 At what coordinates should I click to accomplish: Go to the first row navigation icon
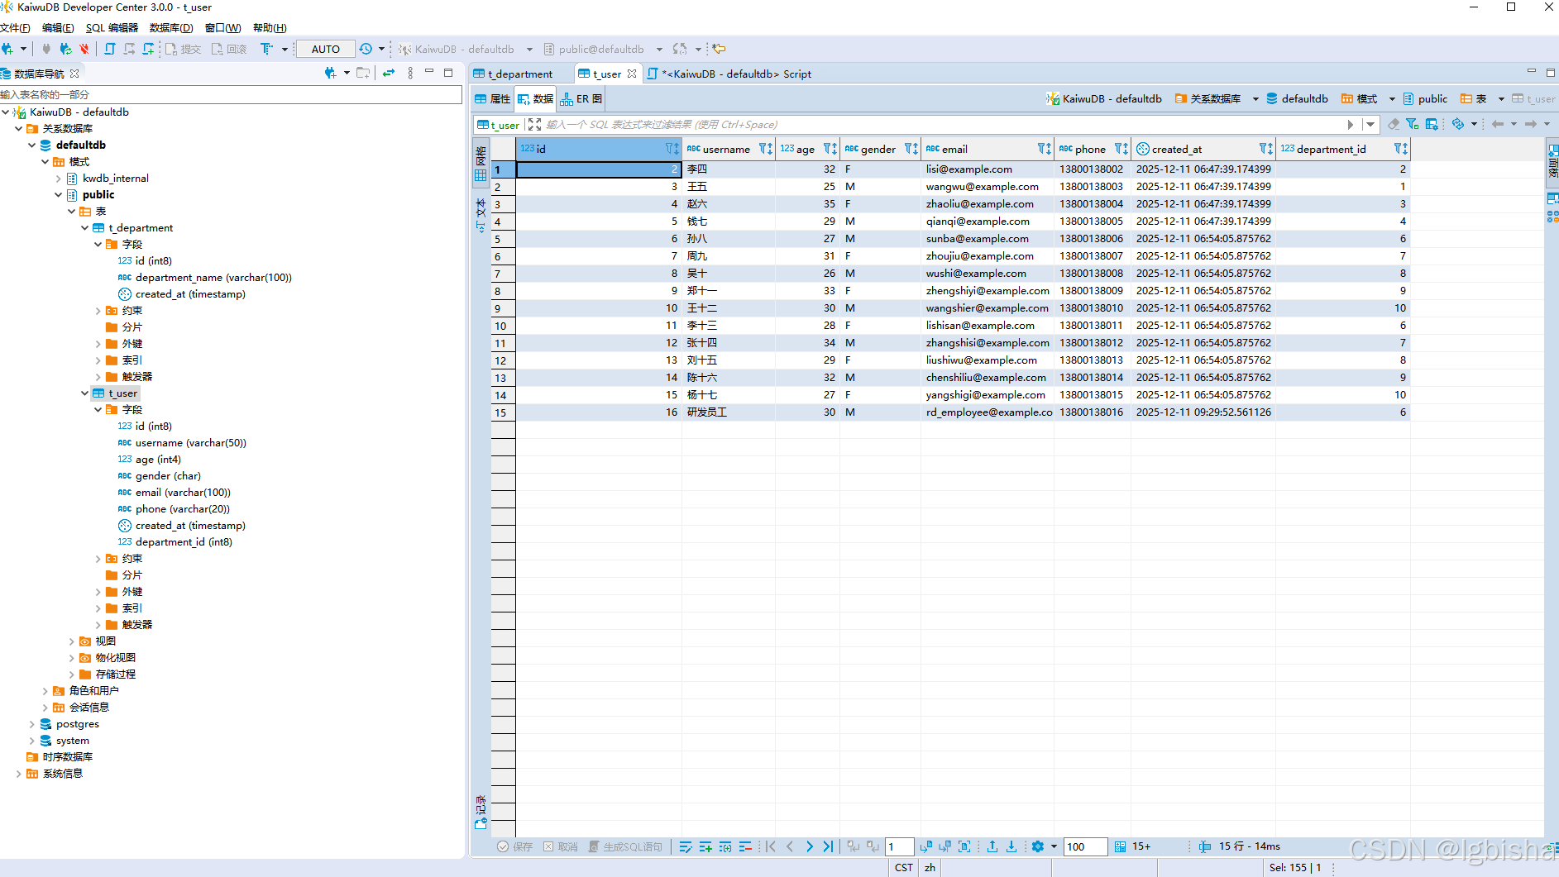[771, 846]
